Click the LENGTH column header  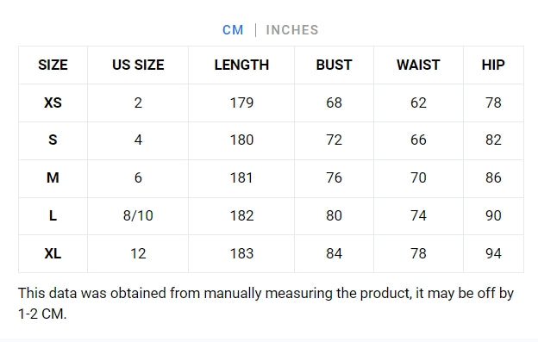tap(241, 65)
